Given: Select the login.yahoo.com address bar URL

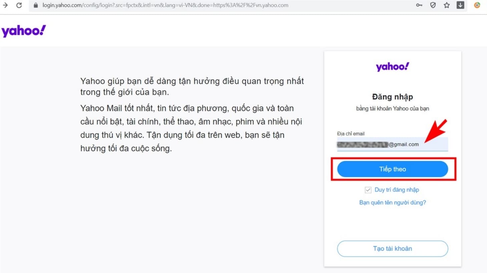Looking at the screenshot, I should [x=165, y=5].
